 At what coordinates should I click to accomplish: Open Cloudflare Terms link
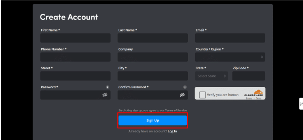click(259, 98)
